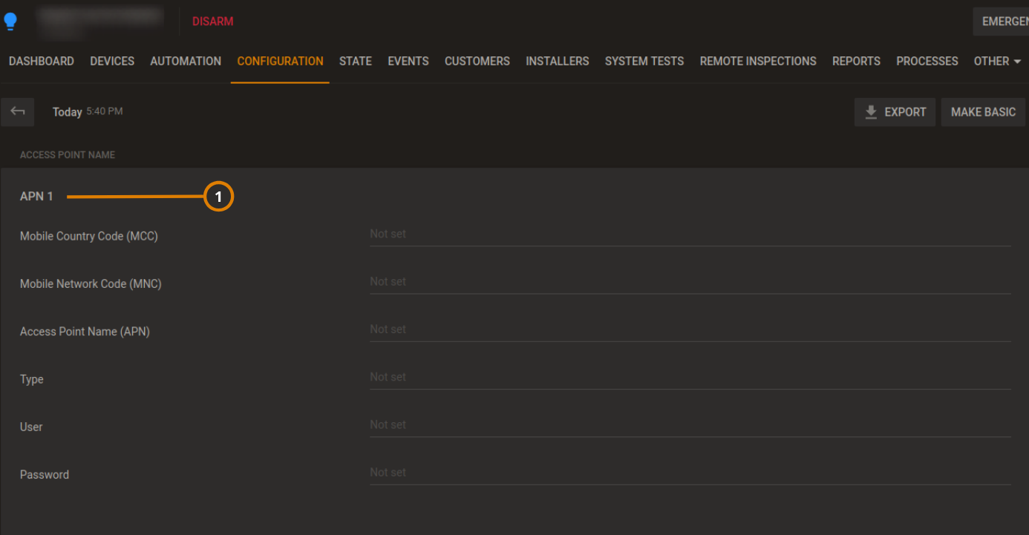The width and height of the screenshot is (1029, 535).
Task: Click the back arrow to go back
Action: pyautogui.click(x=17, y=111)
